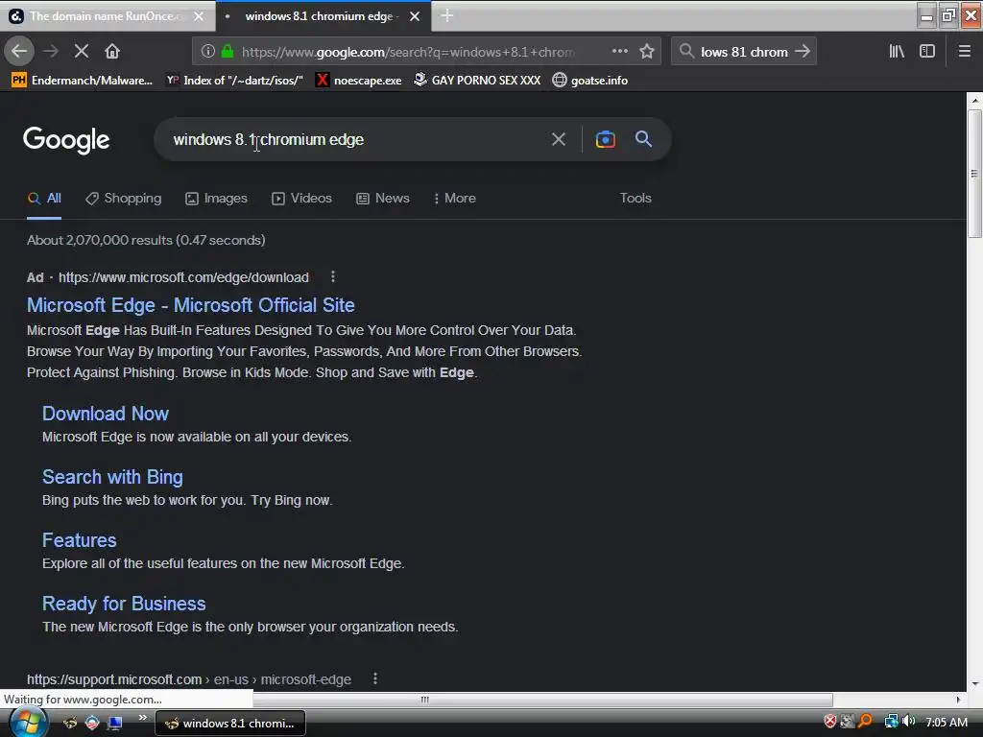Screen dimensions: 983x737
Task: Show site information icon in address bar
Action: pyautogui.click(x=207, y=52)
